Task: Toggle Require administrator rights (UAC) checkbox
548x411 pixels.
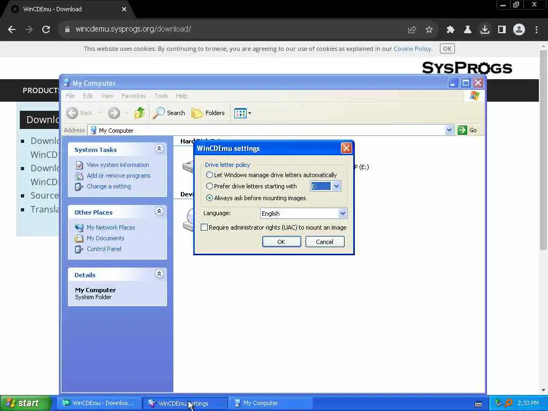Action: 204,227
